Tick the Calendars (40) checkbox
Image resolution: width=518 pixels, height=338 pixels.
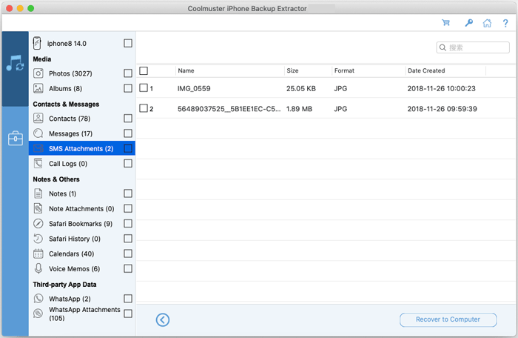point(128,253)
